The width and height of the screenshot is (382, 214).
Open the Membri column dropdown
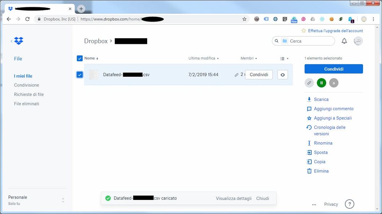click(x=249, y=58)
